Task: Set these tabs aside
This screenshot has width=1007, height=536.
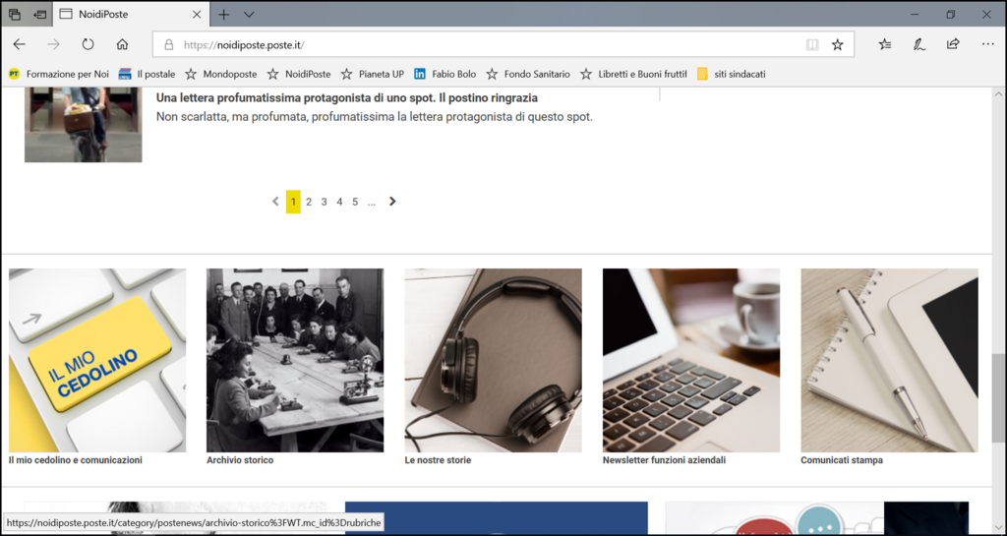Action: click(39, 14)
